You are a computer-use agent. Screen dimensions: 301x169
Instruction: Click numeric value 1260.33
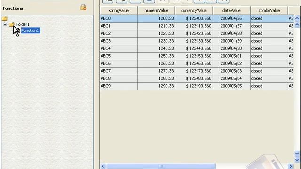click(156, 64)
